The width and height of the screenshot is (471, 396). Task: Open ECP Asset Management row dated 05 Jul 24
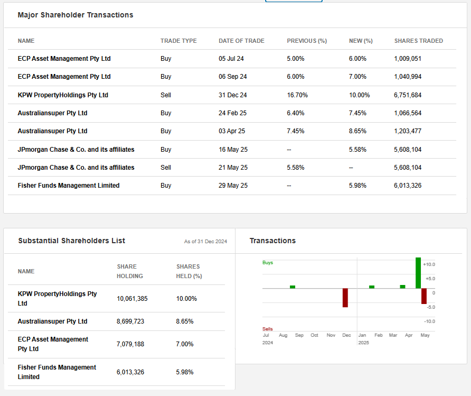(64, 59)
